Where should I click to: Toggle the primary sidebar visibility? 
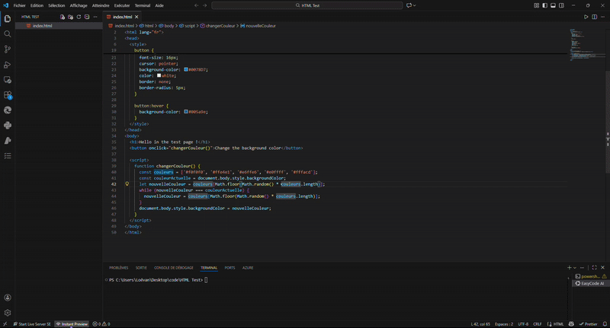[x=544, y=5]
